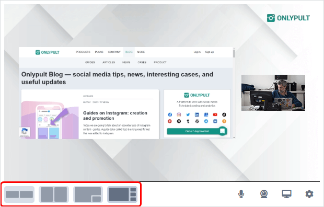Image resolution: width=324 pixels, height=207 pixels.
Task: Click the Sign up link
Action: (210, 52)
